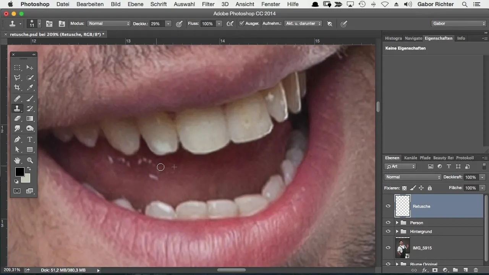Screen dimensions: 489x275
Task: Select the Dodge tool
Action: click(x=30, y=128)
